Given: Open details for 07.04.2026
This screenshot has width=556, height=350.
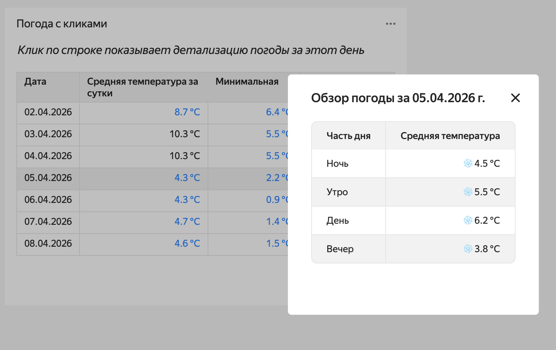Looking at the screenshot, I should point(48,222).
